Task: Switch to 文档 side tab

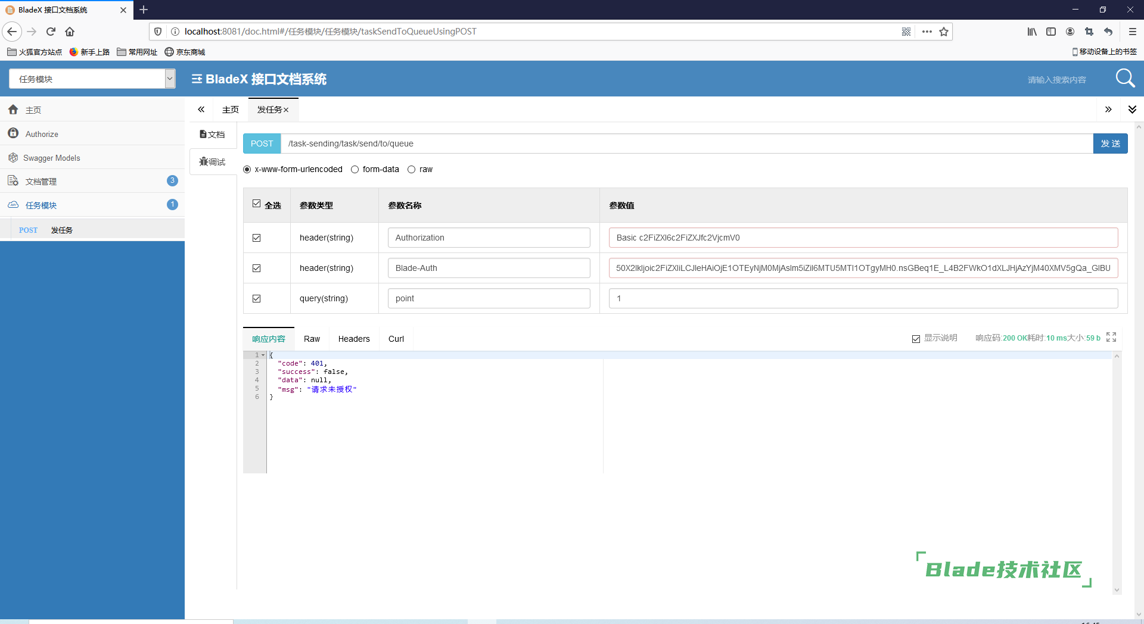Action: pos(213,135)
